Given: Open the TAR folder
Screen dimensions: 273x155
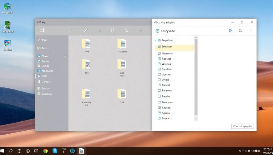Looking at the screenshot, I should point(122,94).
